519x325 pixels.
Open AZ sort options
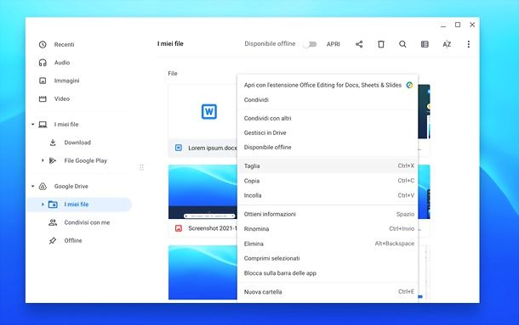[447, 44]
